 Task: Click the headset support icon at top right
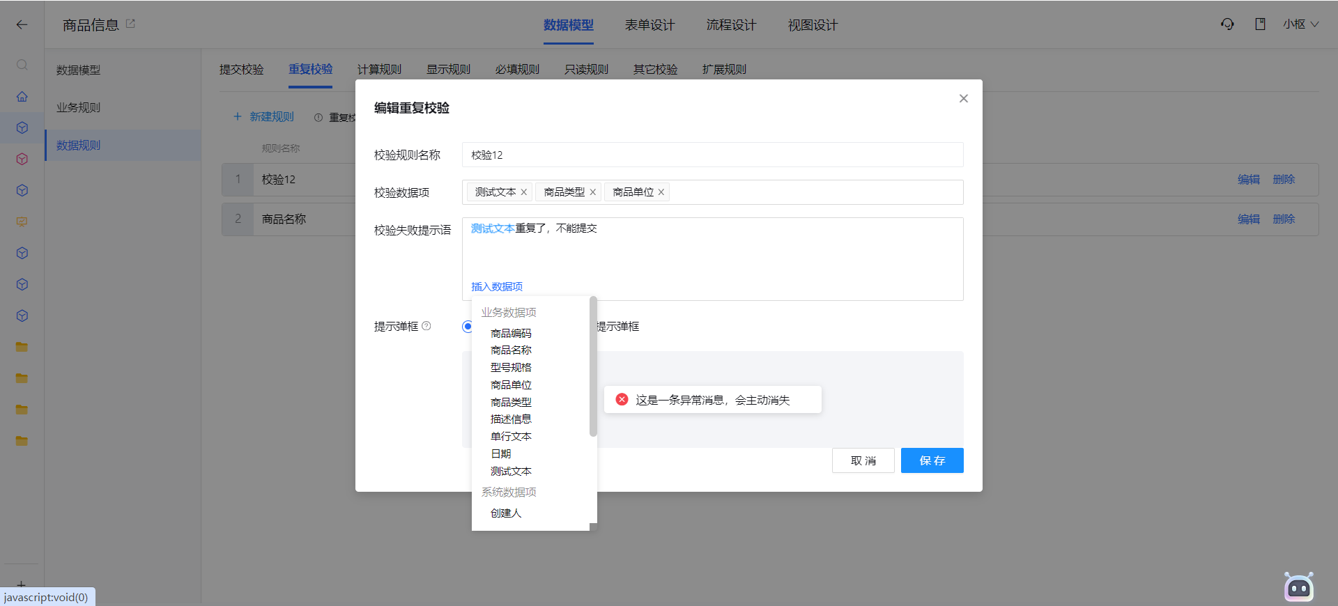pos(1227,24)
